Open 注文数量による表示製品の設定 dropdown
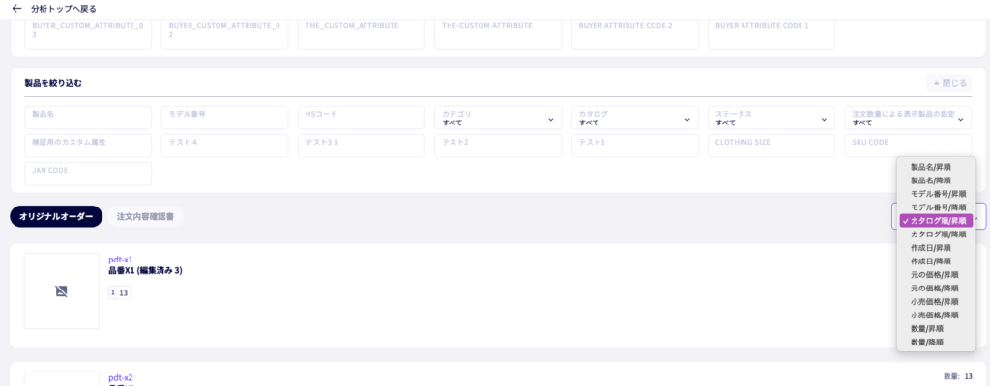 pos(908,118)
